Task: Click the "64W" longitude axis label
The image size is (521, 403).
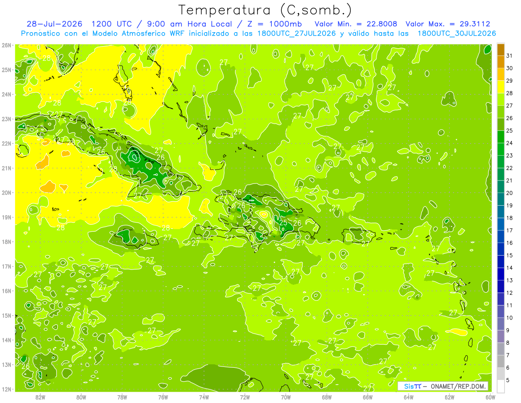Action: [409, 397]
